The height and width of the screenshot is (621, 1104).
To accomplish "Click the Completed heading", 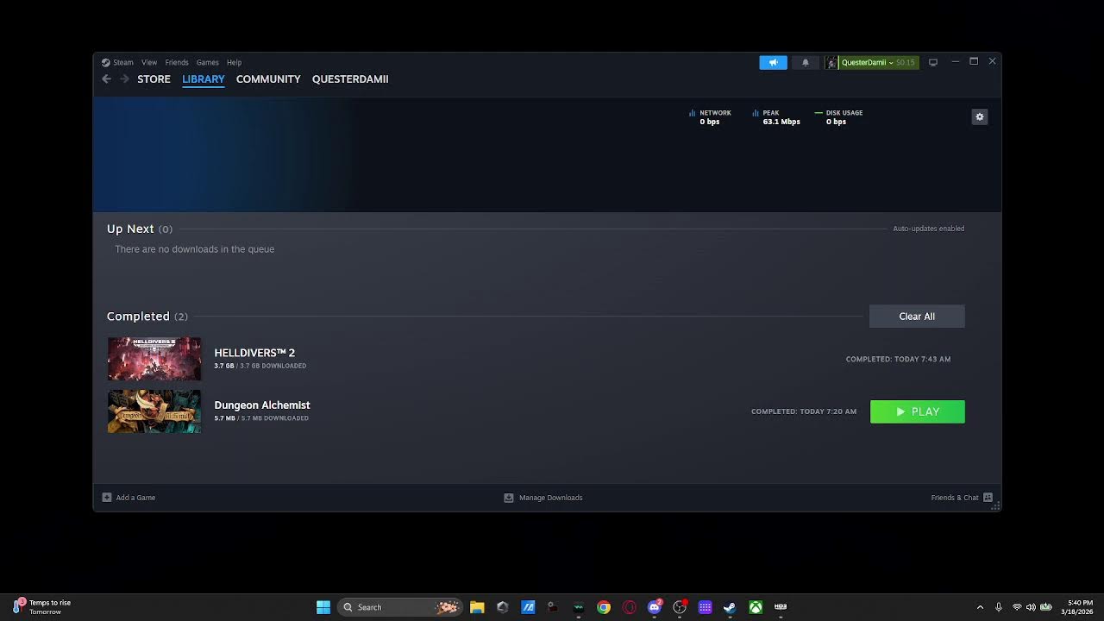I will 138,317.
